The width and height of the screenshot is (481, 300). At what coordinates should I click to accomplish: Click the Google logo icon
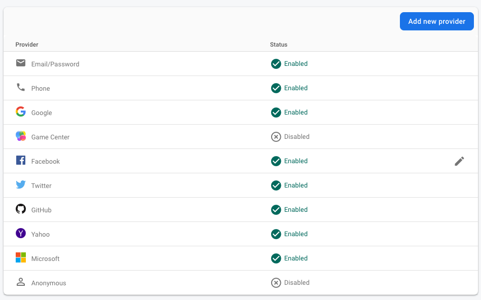click(x=21, y=112)
